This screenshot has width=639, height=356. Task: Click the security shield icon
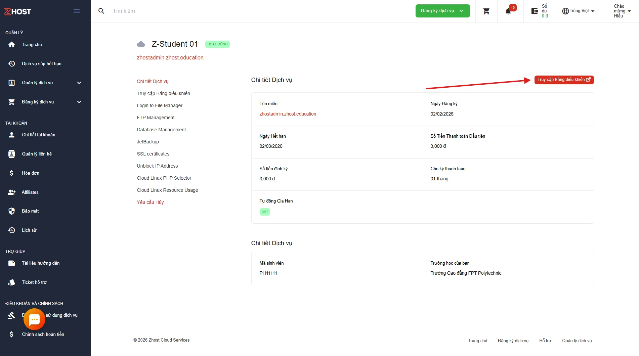tap(12, 211)
